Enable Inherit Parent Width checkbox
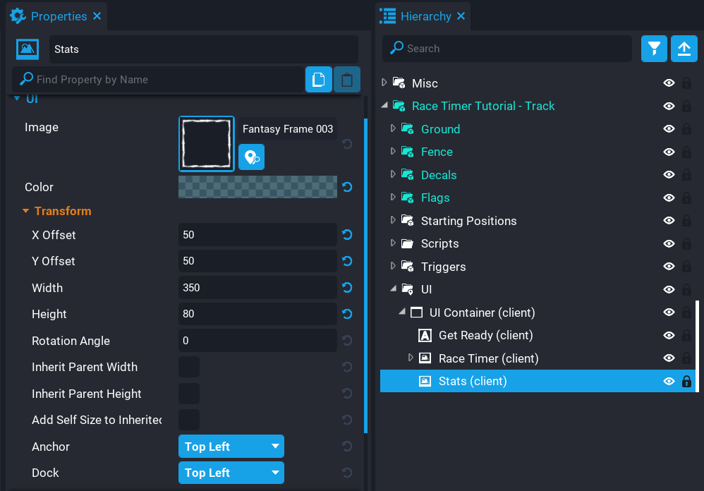Viewport: 704px width, 491px height. tap(189, 368)
